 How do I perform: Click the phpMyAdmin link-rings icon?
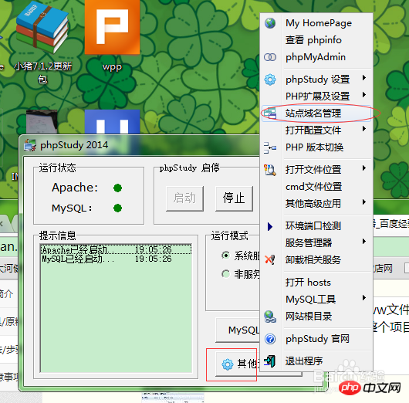pos(270,57)
